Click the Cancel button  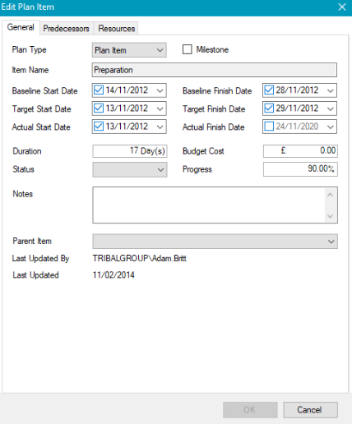point(310,410)
